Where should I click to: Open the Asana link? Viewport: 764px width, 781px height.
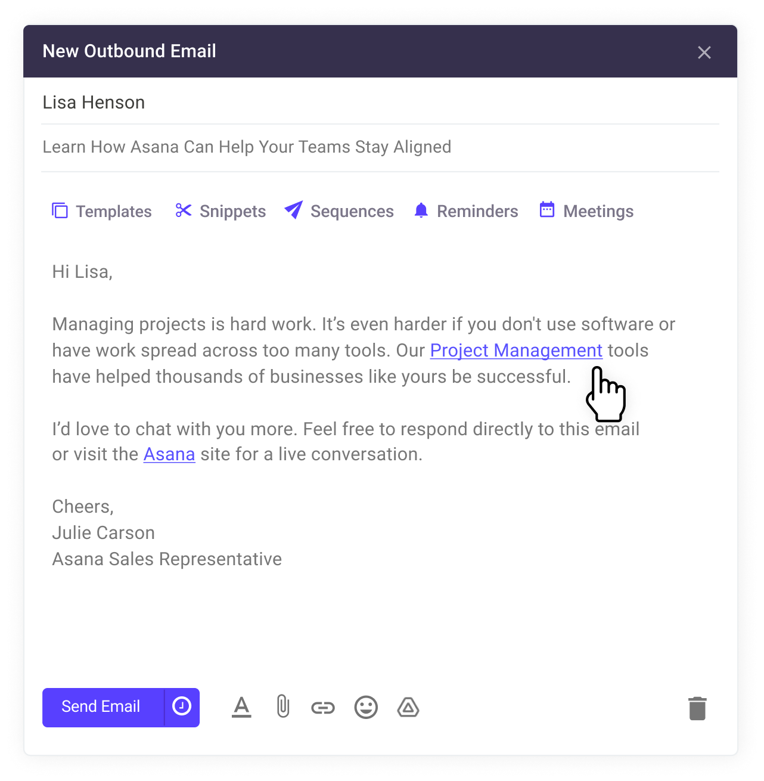[x=169, y=454]
